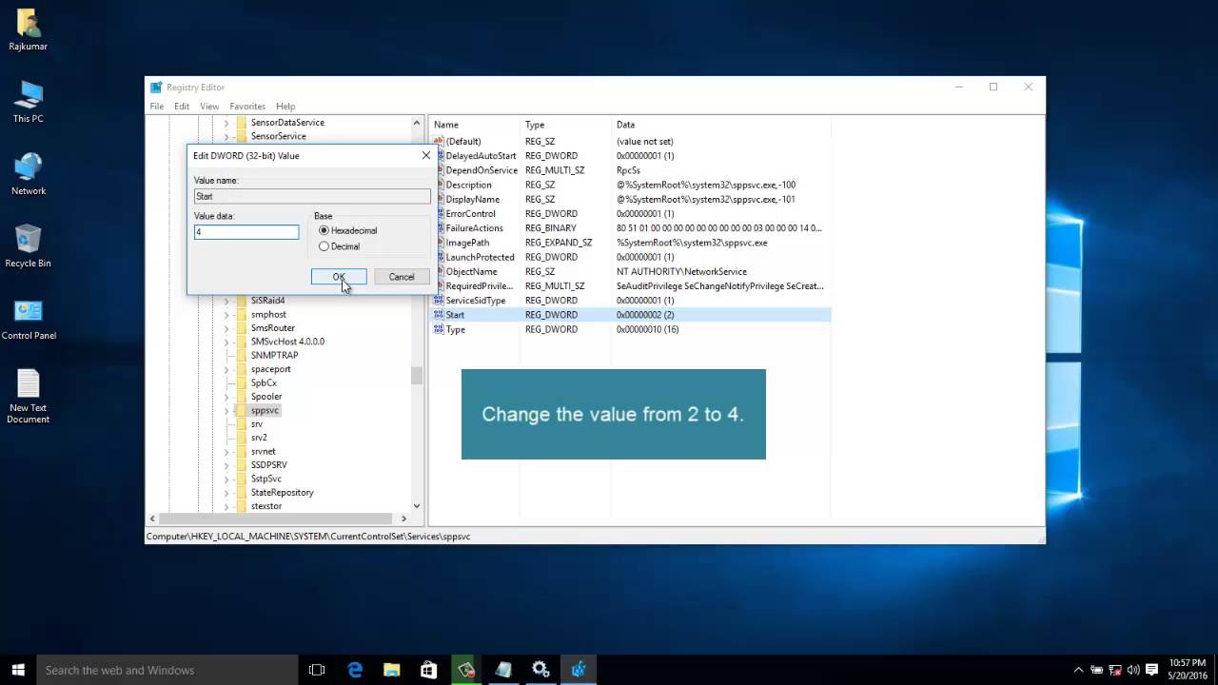
Task: Open the Edit menu
Action: click(181, 107)
